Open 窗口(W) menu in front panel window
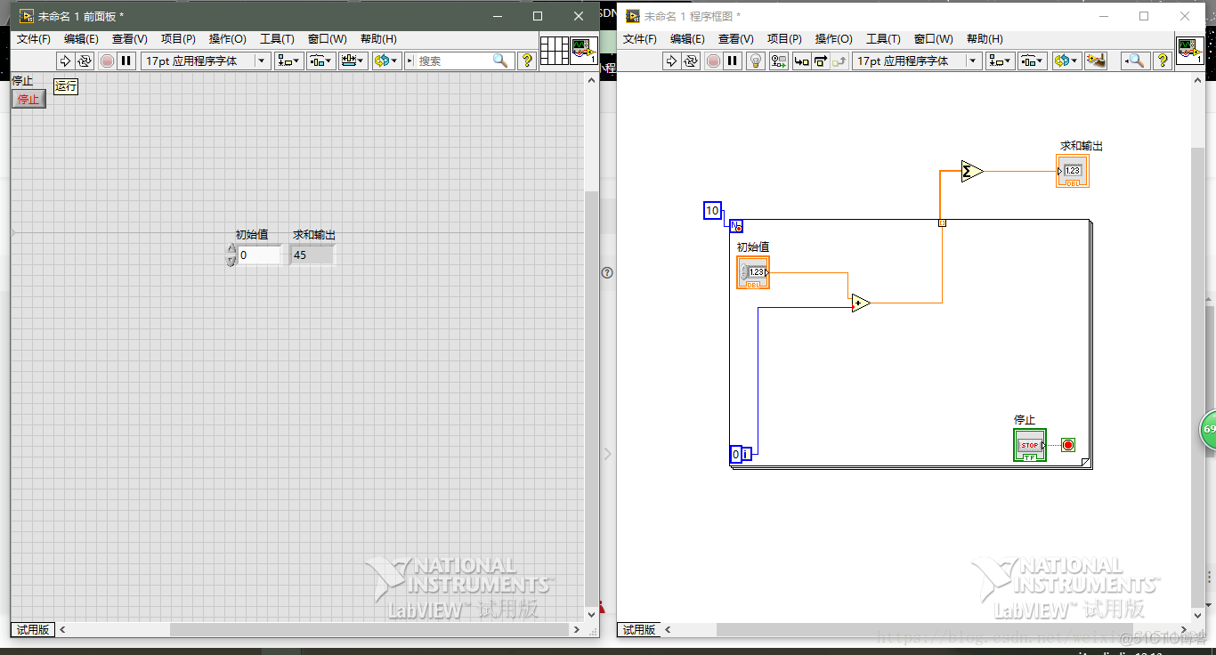Screen dimensions: 1216x655 click(328, 39)
